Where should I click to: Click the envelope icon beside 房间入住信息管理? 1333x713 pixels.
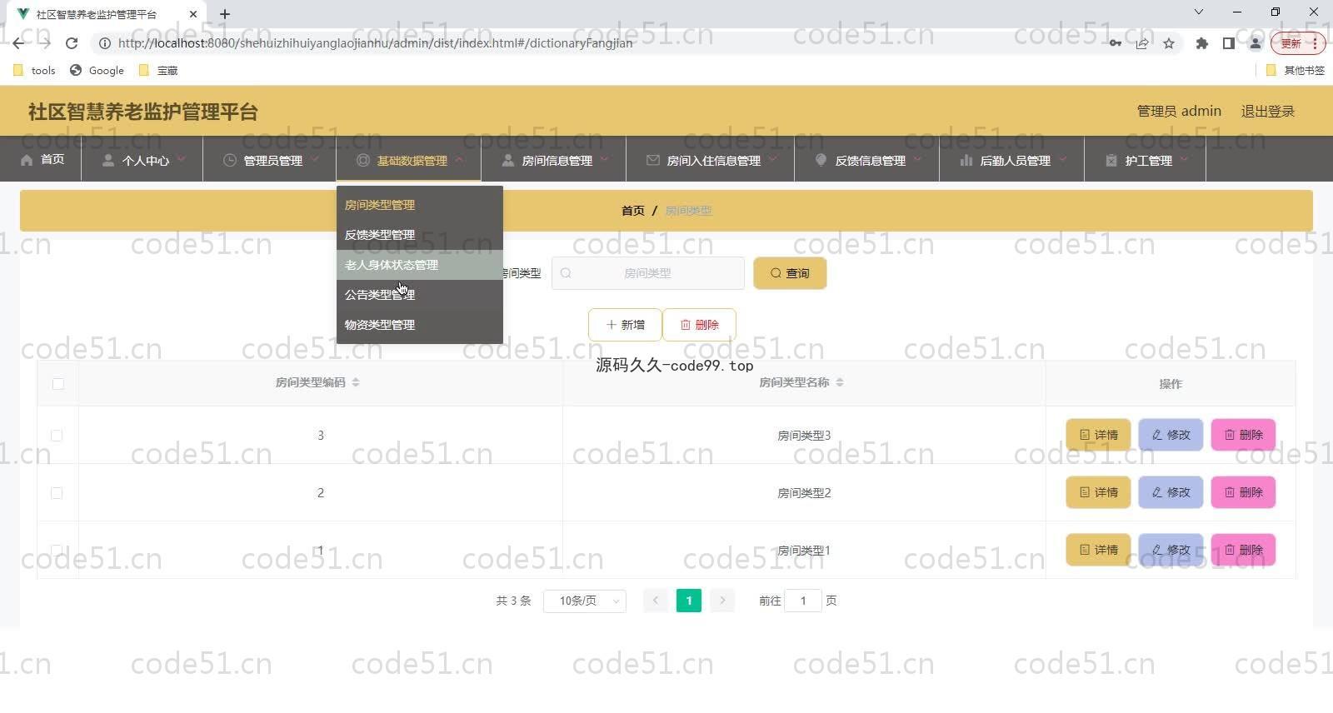pos(653,160)
